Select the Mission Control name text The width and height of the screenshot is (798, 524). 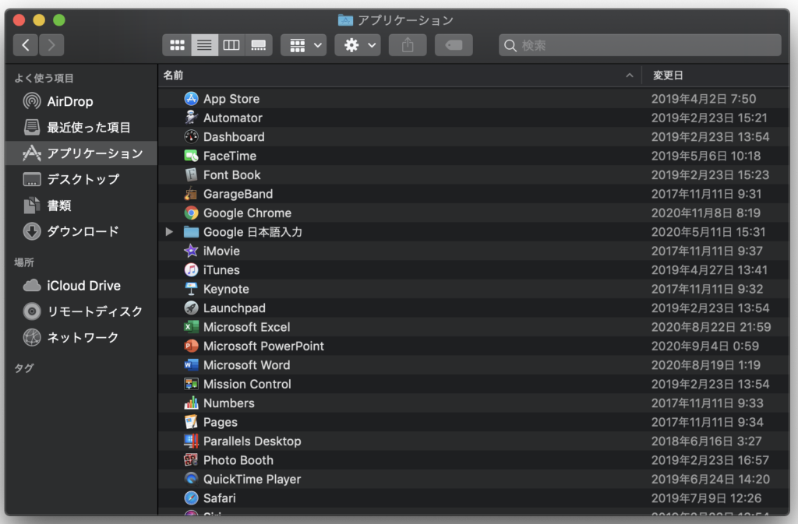click(x=247, y=384)
